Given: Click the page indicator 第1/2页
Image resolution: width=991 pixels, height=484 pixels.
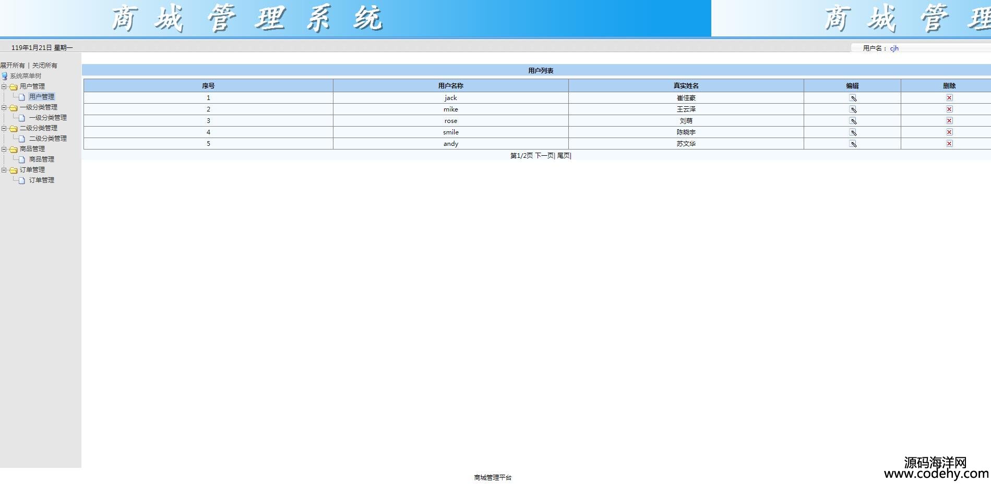Looking at the screenshot, I should pyautogui.click(x=521, y=156).
